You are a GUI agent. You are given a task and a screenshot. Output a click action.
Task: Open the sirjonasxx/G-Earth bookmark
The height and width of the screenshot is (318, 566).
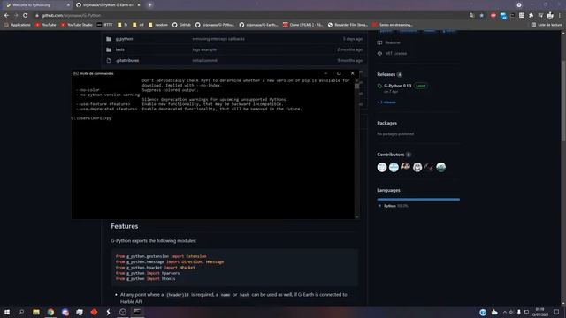259,25
